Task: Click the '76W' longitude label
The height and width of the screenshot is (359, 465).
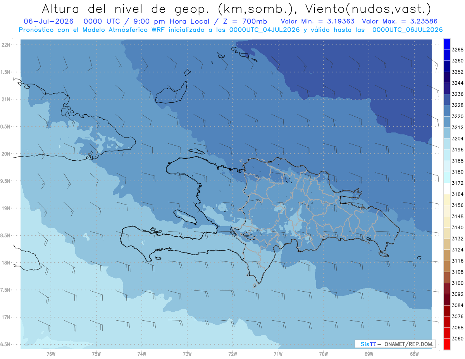Action: (x=51, y=354)
